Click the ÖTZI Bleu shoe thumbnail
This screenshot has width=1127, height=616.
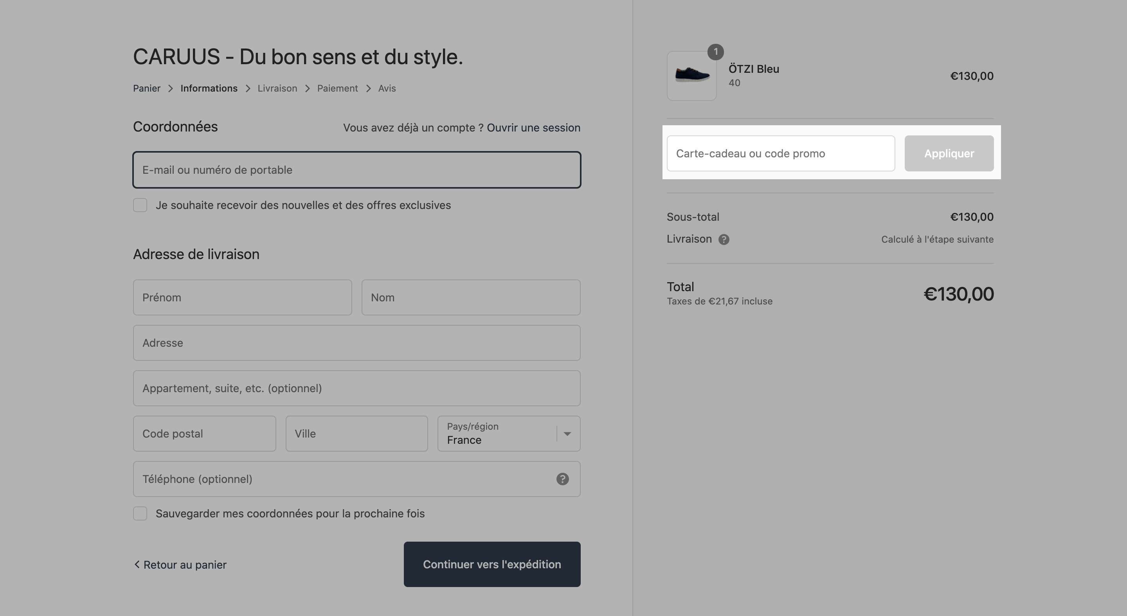click(x=691, y=76)
